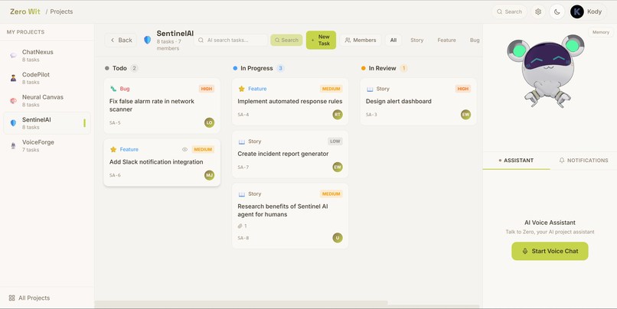Click the Feature star icon on SA-4
The width and height of the screenshot is (617, 309).
coord(242,89)
